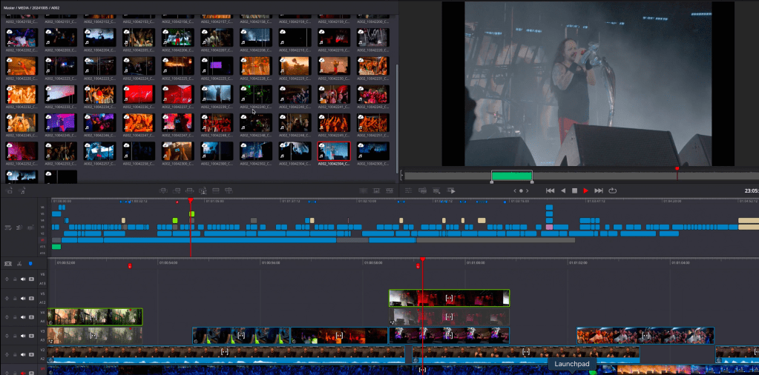Click the blue marker icon in the timeline toolbar
This screenshot has width=759, height=375.
pyautogui.click(x=30, y=263)
